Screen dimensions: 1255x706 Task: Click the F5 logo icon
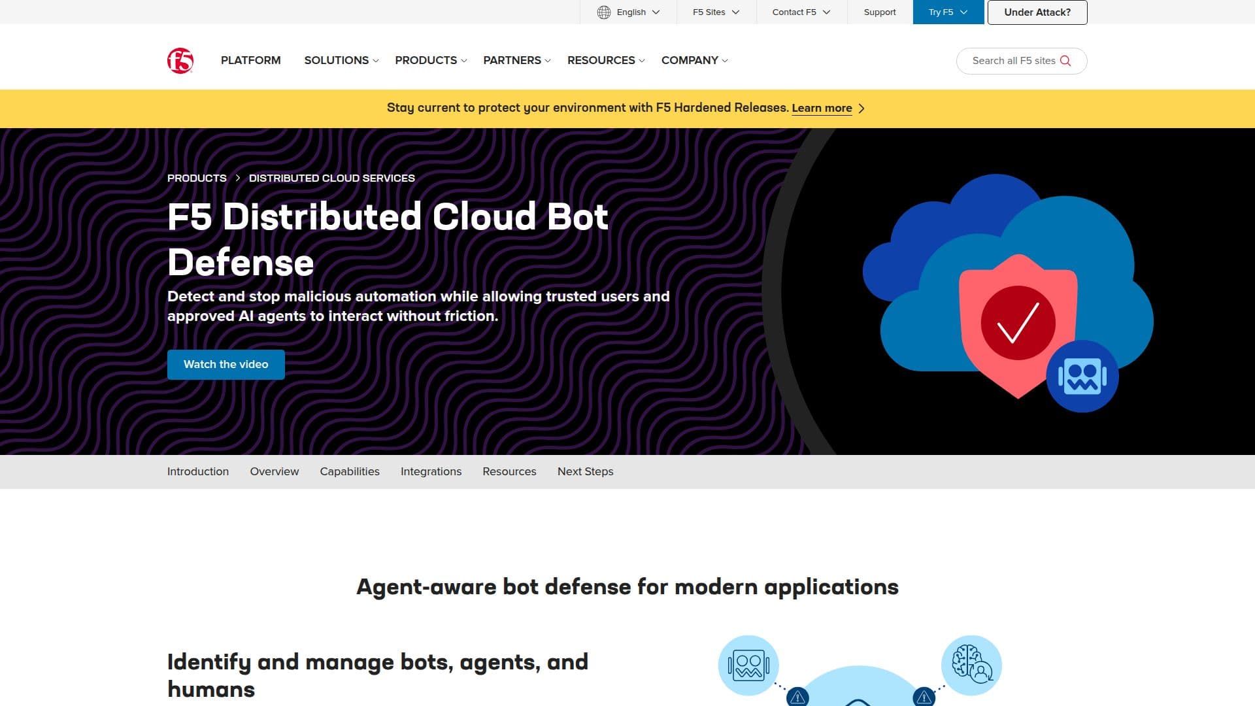pyautogui.click(x=180, y=61)
